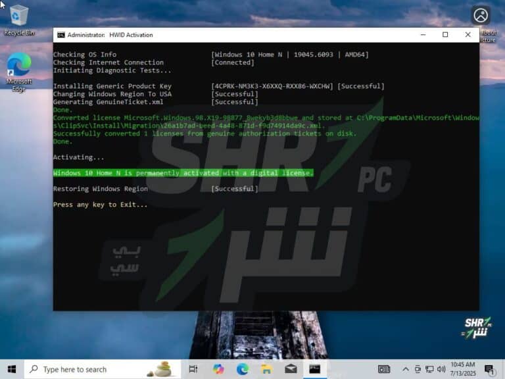505x379 pixels.
Task: Open Task View from the taskbar
Action: click(193, 369)
